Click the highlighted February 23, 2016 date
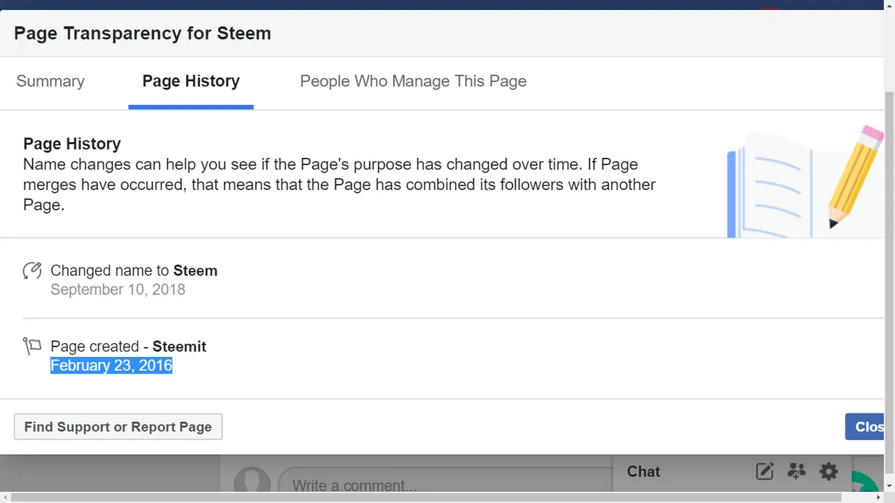Screen dimensions: 895x503 click(111, 365)
